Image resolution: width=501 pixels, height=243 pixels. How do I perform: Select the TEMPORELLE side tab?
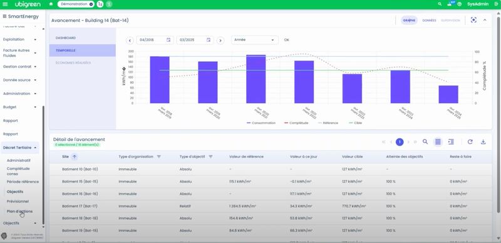(x=83, y=51)
